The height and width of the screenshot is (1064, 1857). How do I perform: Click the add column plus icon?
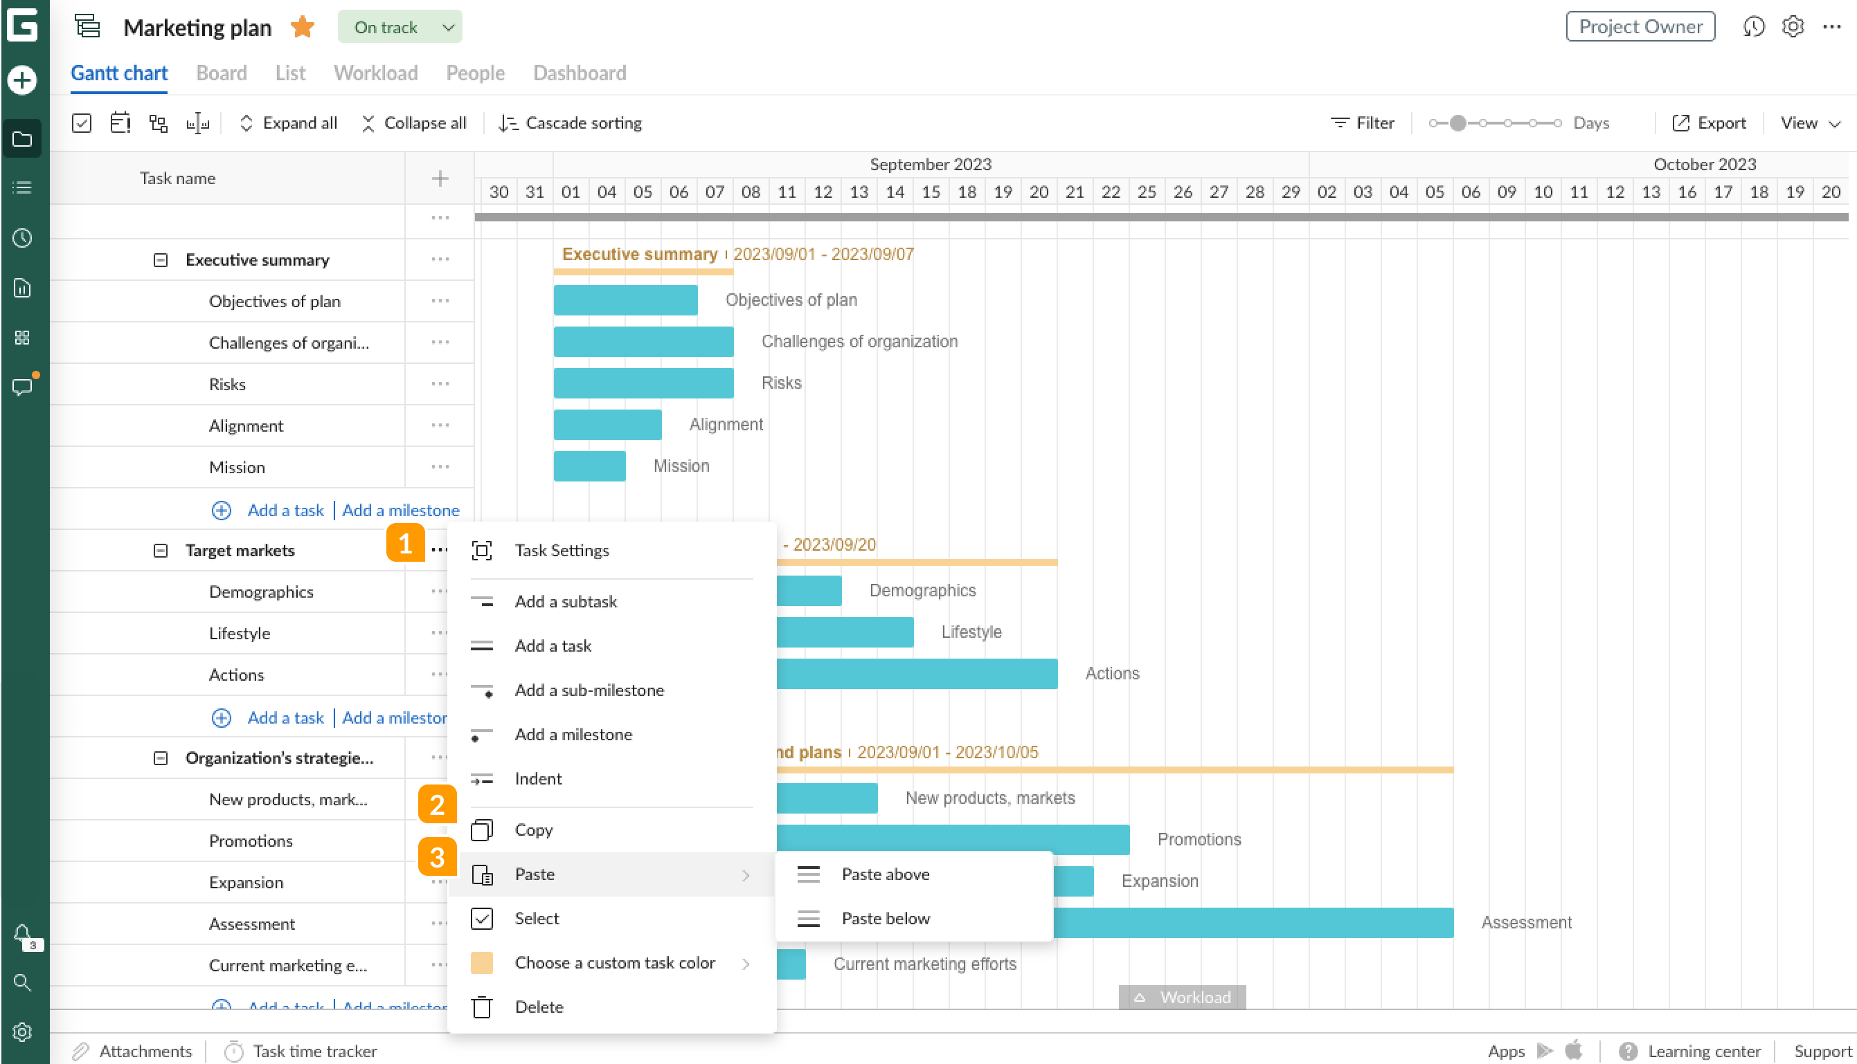440,178
